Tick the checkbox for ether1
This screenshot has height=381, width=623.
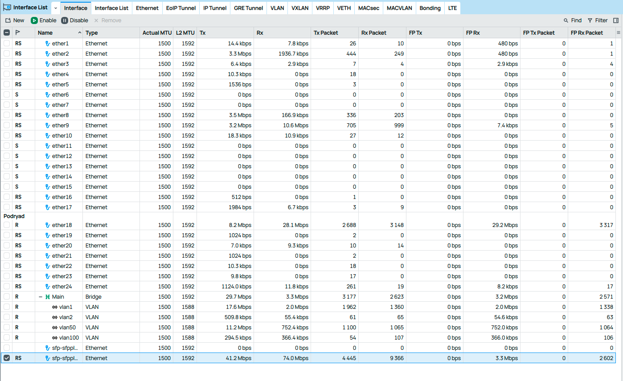7,44
